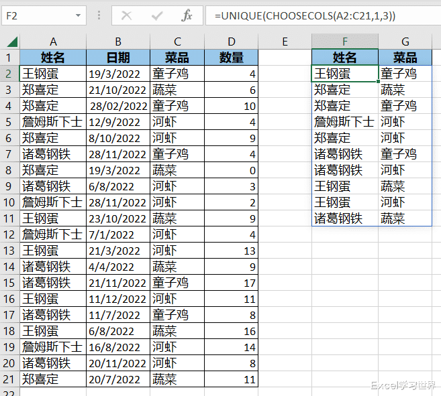Select row 10 header
441x396 pixels.
9,202
